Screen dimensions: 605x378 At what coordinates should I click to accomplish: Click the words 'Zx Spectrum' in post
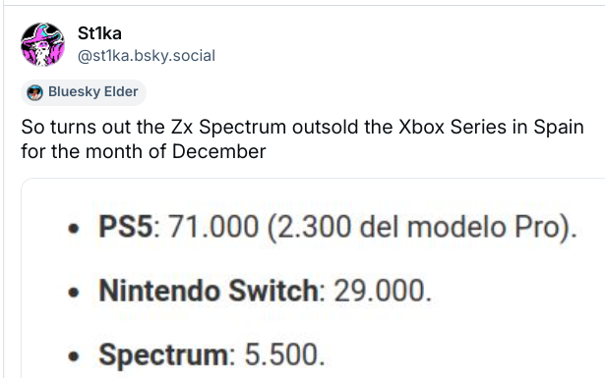(228, 128)
